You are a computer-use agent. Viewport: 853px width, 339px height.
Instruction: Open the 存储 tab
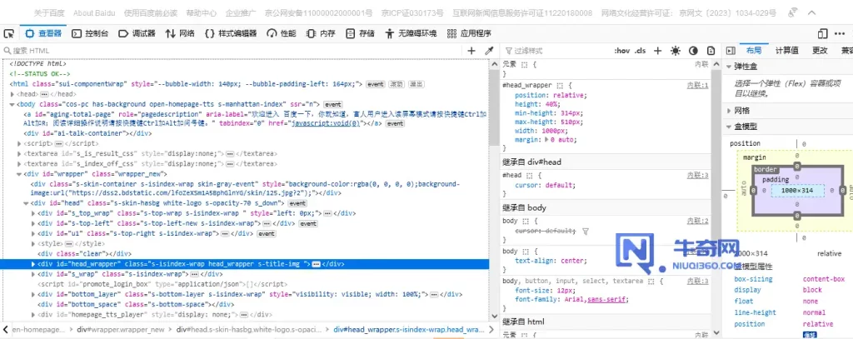point(360,34)
